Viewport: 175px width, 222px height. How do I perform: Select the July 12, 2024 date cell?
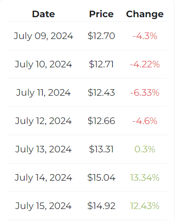click(43, 121)
